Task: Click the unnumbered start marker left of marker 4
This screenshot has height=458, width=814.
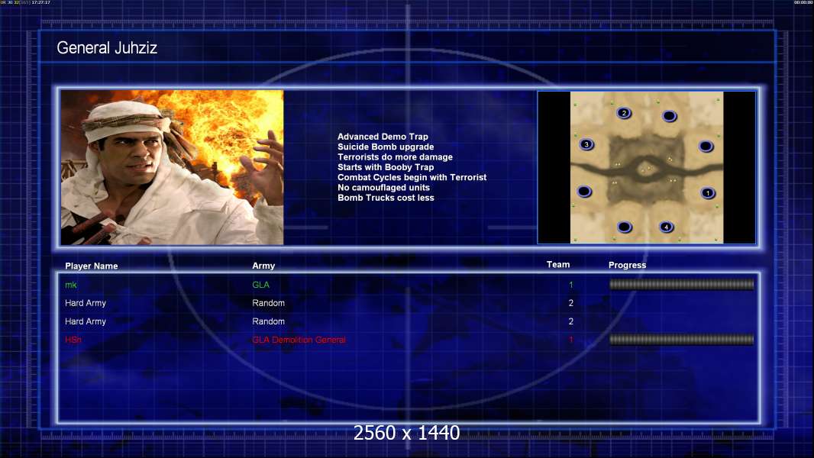Action: click(x=625, y=227)
